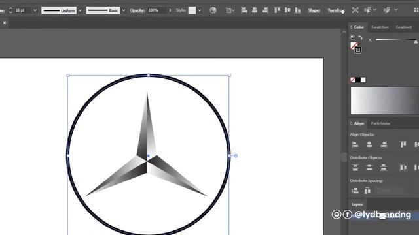This screenshot has height=235, width=419.
Task: Click Vertical Align Center in the control bar
Action: [x=287, y=10]
